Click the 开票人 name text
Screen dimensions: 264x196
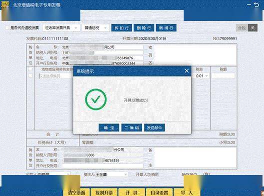pyautogui.click(x=147, y=174)
